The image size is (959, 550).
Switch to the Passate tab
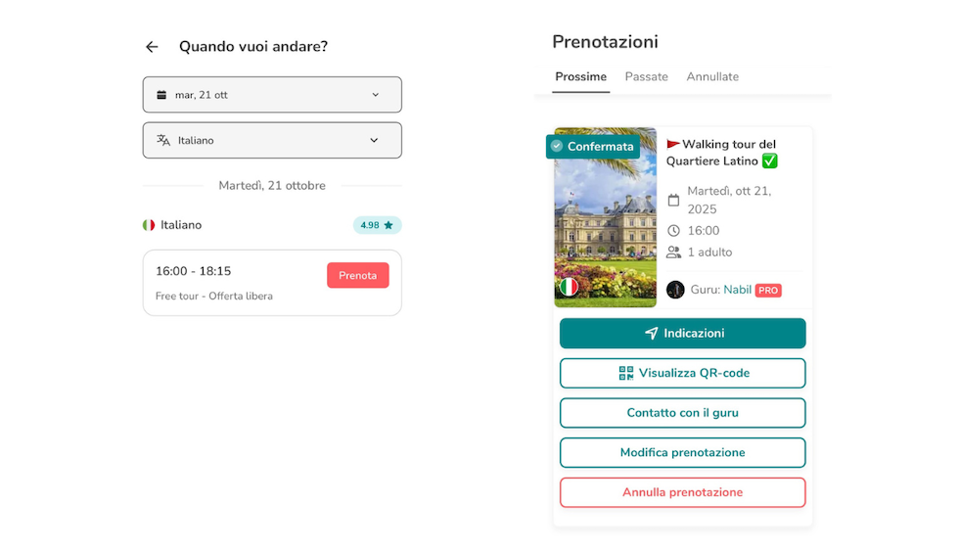pos(646,77)
